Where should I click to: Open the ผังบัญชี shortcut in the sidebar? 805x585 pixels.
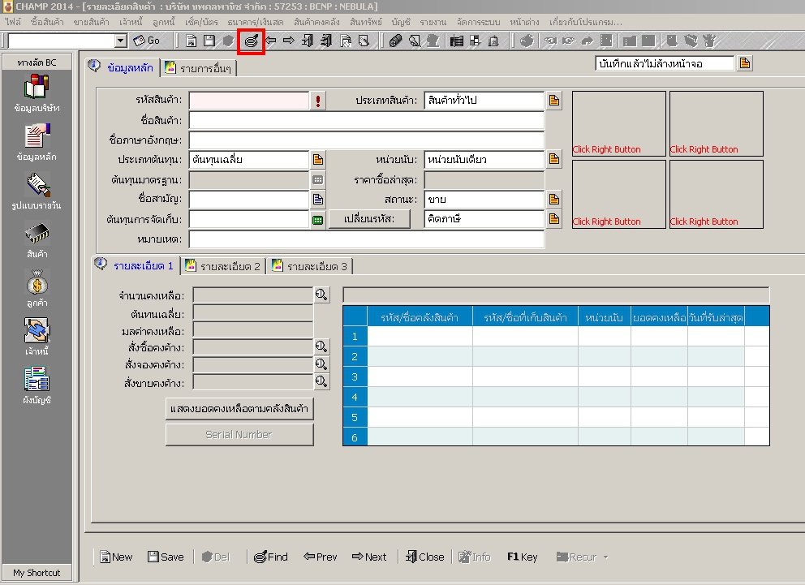(37, 386)
